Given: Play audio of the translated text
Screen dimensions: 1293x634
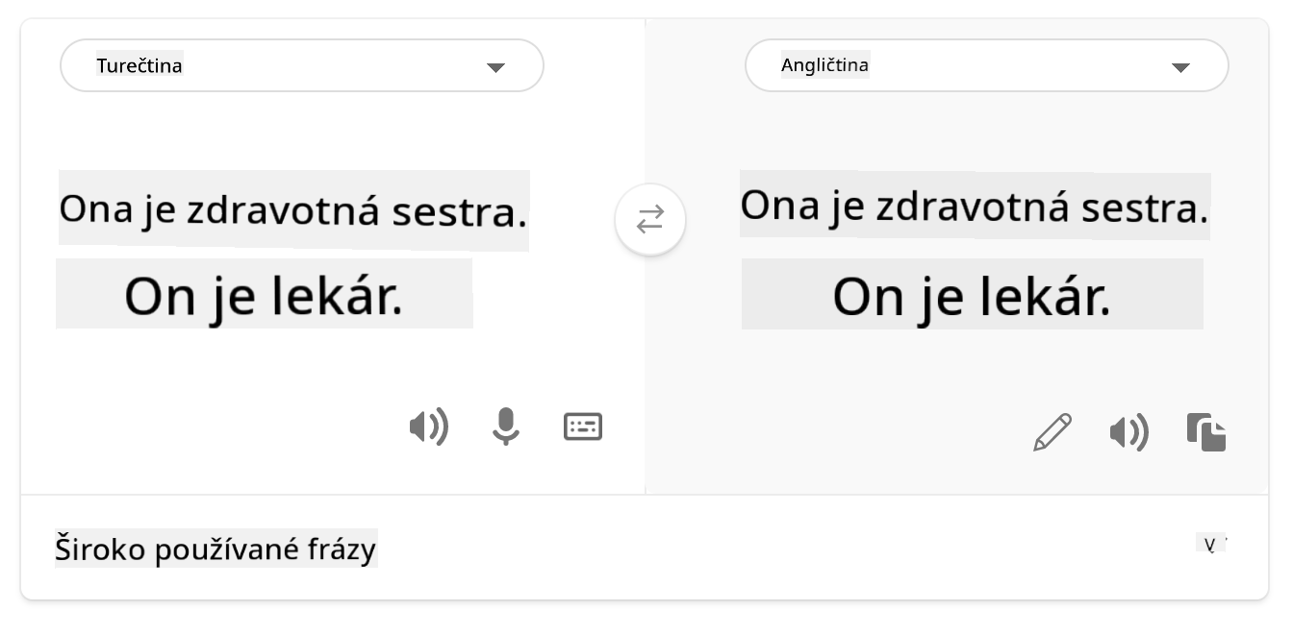Looking at the screenshot, I should coord(1129,433).
